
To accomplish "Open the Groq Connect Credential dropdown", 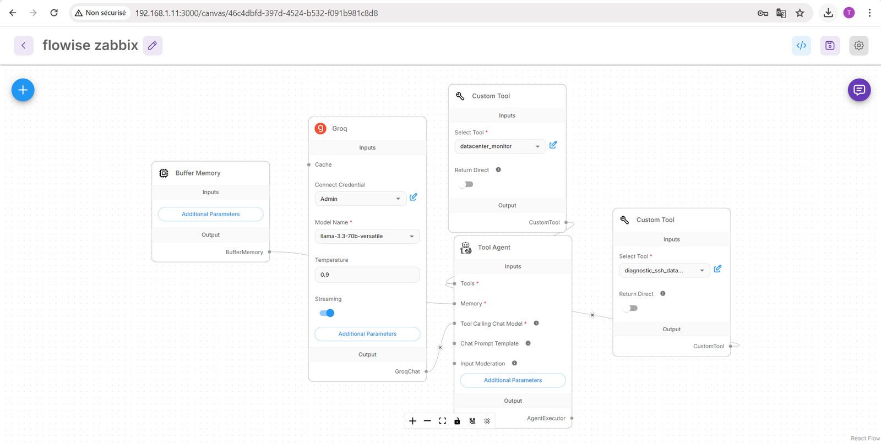I will point(361,199).
